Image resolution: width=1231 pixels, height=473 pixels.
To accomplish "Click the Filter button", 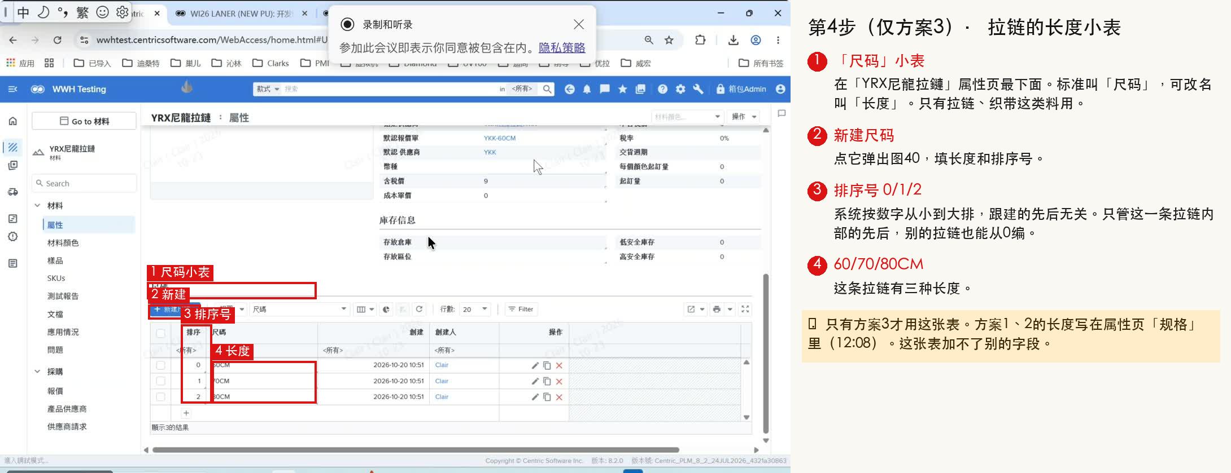I will [521, 309].
